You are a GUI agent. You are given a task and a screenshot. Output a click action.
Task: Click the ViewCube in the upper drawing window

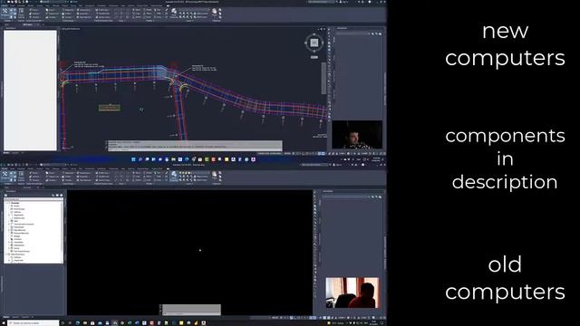pos(314,43)
